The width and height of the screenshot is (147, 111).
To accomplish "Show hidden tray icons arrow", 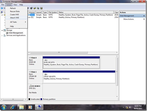I will [123, 107].
